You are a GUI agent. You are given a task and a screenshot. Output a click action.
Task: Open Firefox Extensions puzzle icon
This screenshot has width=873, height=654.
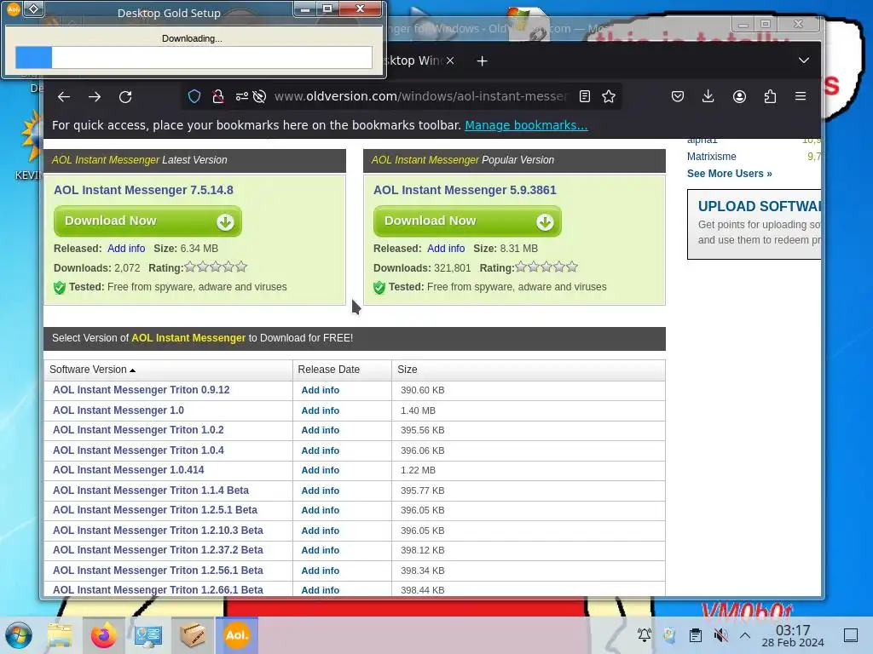coord(770,97)
